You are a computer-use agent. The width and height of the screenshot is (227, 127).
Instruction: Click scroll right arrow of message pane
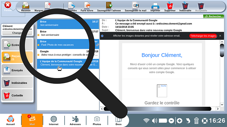tap(218, 109)
